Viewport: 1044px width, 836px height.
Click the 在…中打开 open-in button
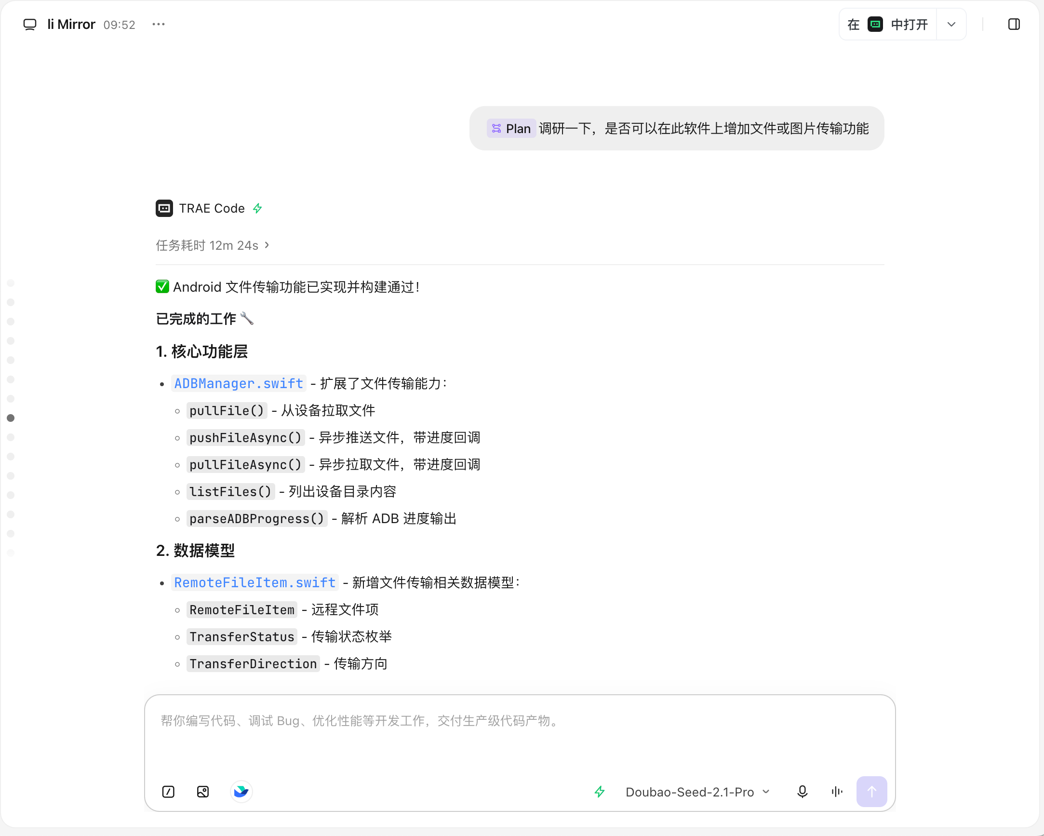pos(888,24)
